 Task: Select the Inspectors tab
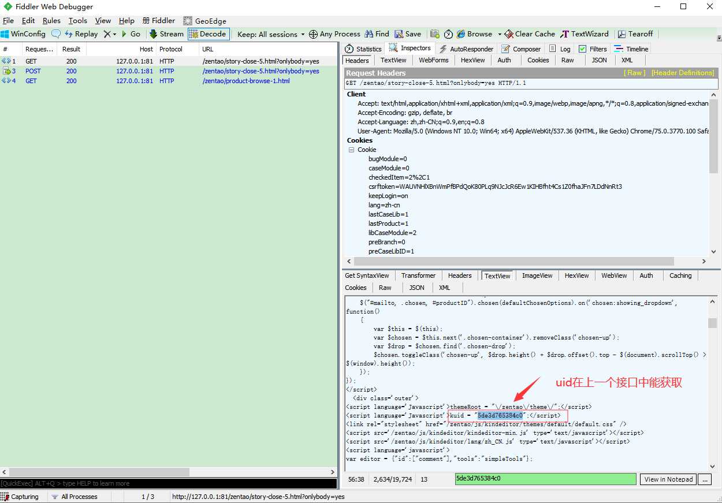[x=410, y=49]
